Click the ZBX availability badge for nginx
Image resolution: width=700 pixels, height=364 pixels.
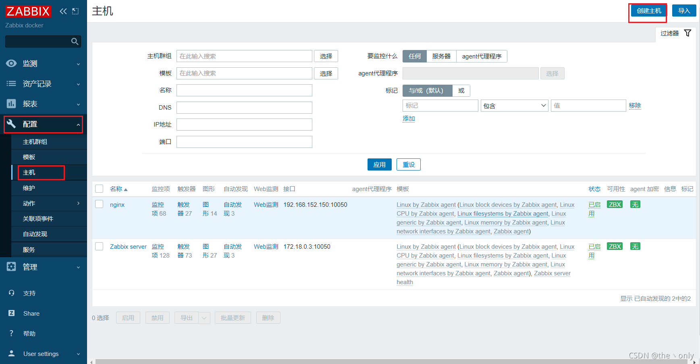[615, 204]
